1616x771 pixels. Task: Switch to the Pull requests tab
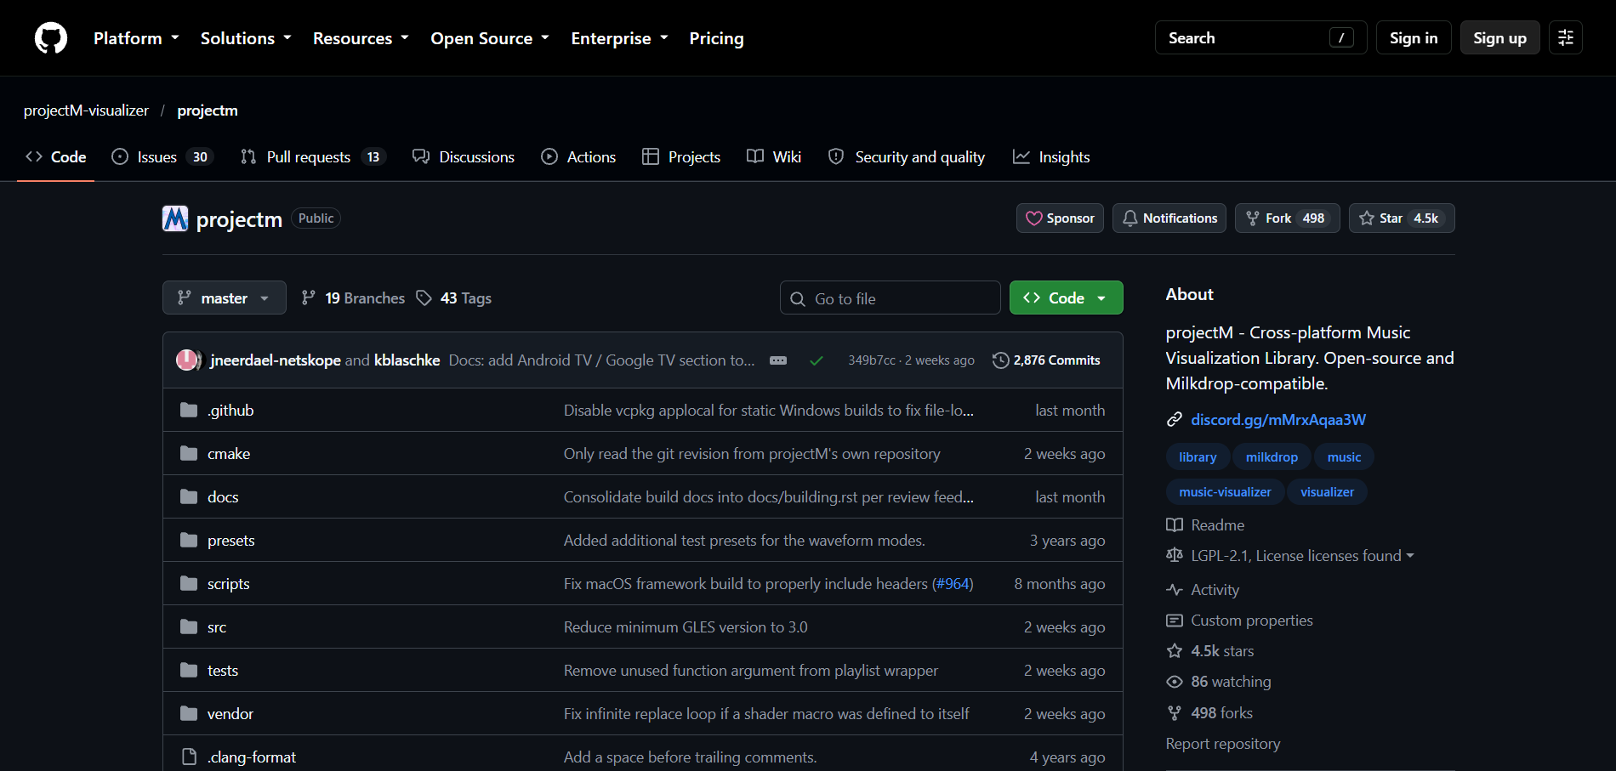click(x=313, y=157)
